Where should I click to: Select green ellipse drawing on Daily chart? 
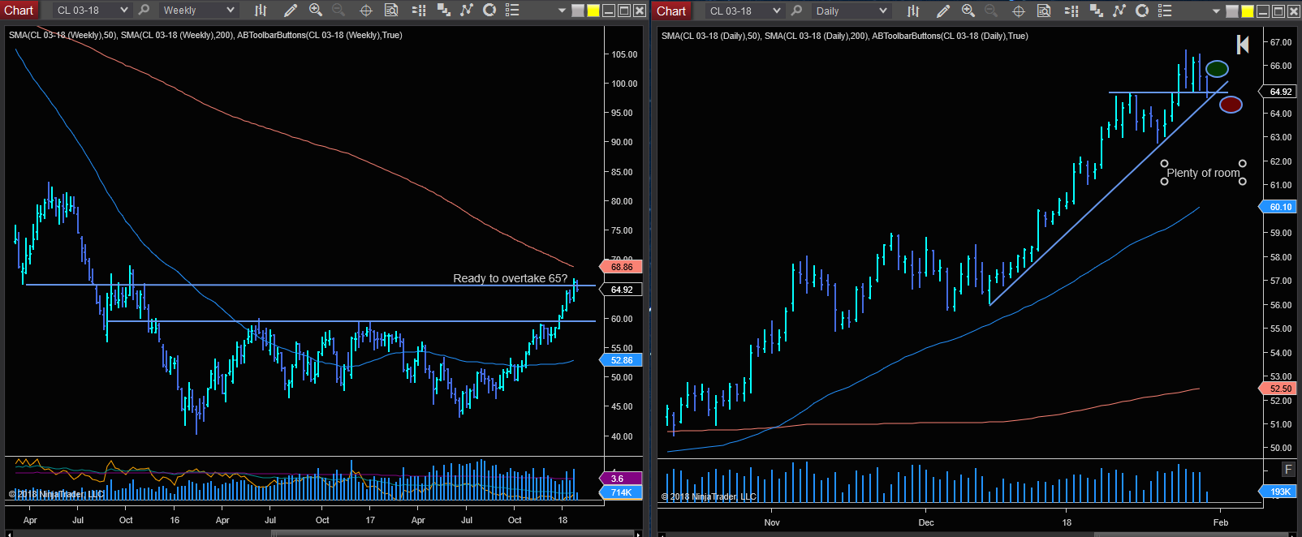(1217, 69)
